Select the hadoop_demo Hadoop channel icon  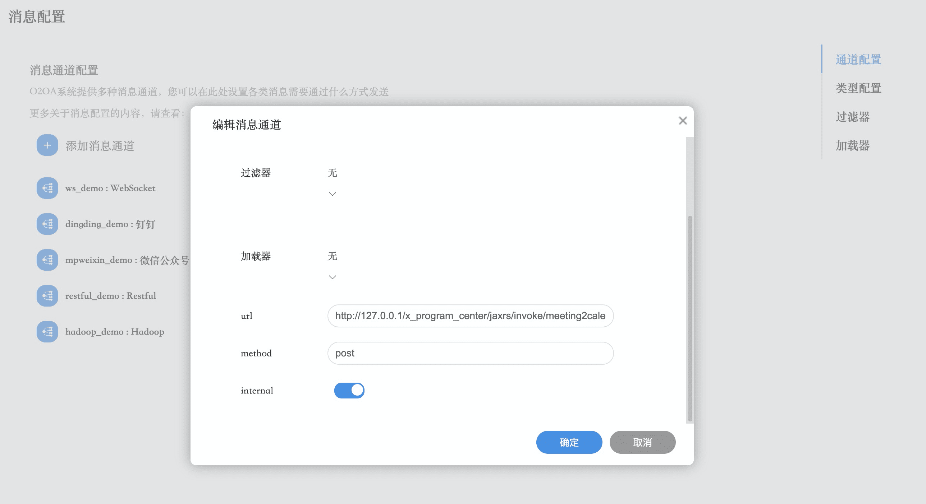pos(47,332)
